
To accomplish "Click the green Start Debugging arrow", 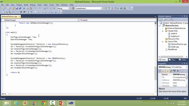I will [x=54, y=8].
